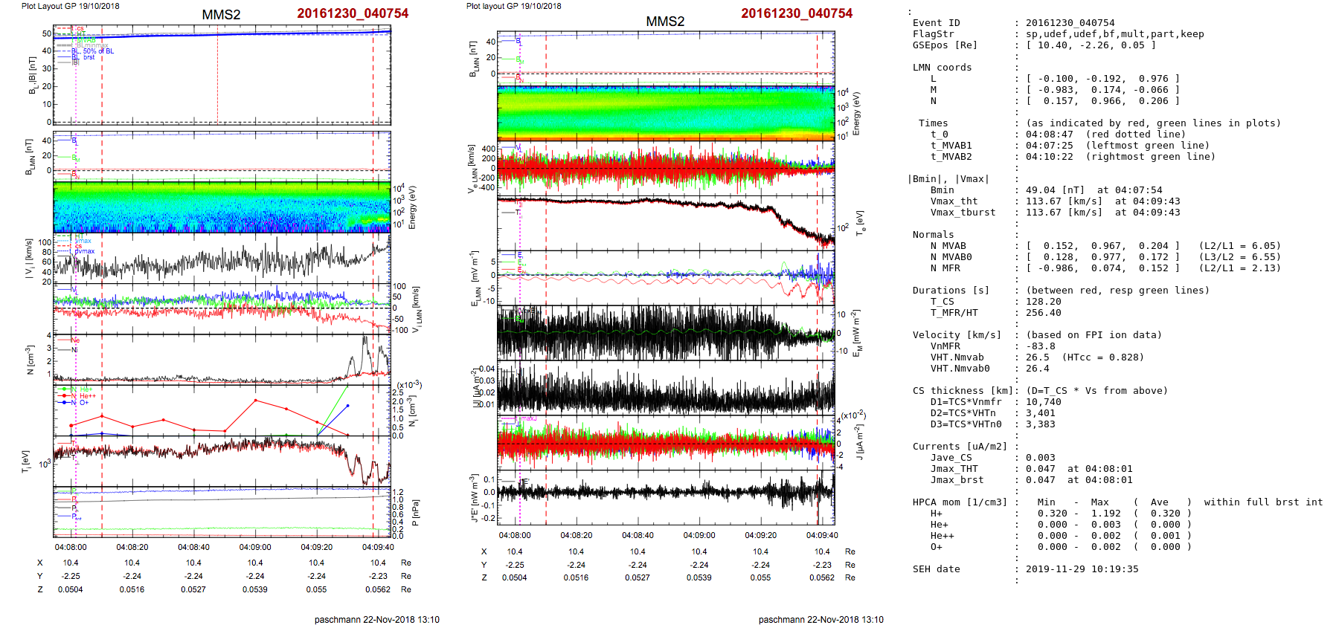Screen dimensions: 1342x625
Task: Click the LMN coords heading
Action: (x=942, y=68)
